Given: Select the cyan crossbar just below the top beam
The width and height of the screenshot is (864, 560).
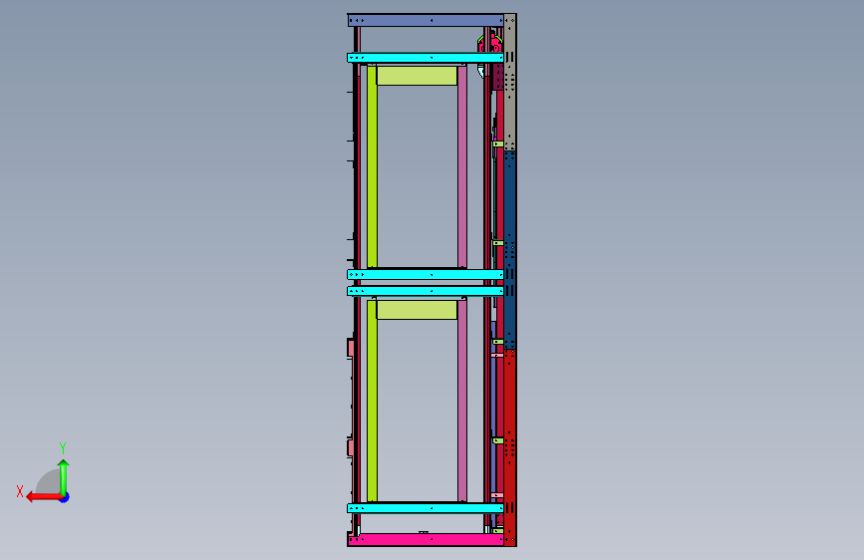Looking at the screenshot, I should click(x=426, y=58).
